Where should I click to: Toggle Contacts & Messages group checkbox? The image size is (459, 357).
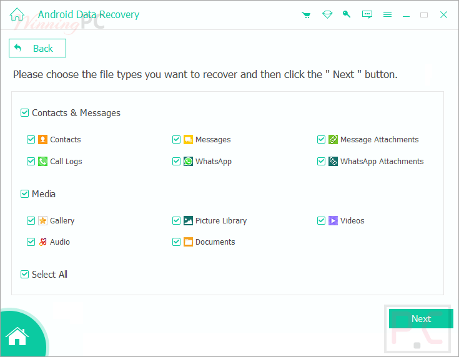point(24,113)
